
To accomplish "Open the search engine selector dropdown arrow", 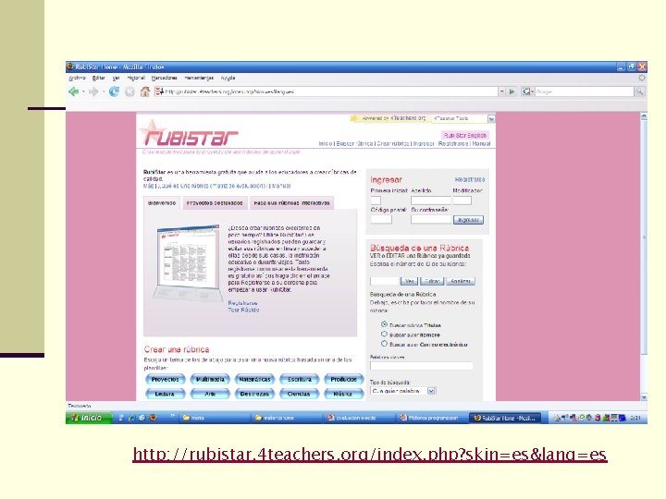I will [532, 91].
